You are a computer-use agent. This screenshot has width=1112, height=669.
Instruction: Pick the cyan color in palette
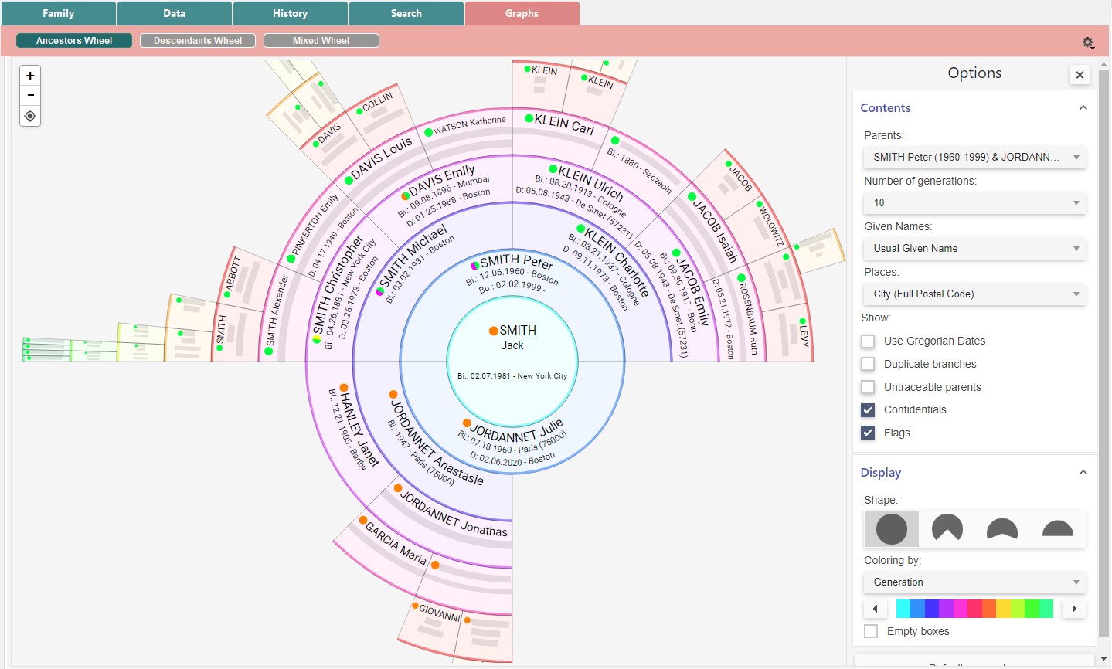903,609
